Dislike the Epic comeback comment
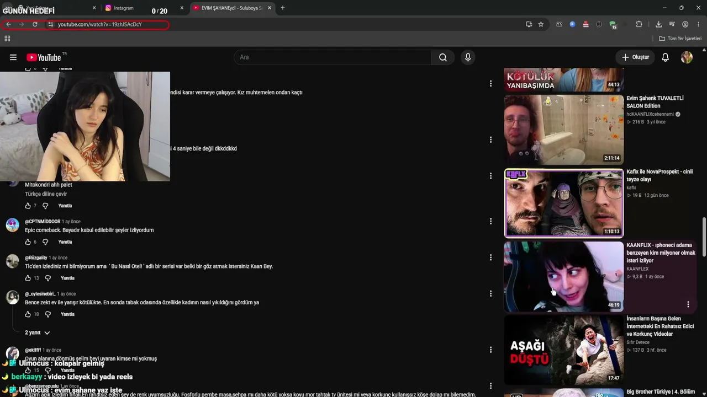The image size is (707, 397). click(45, 242)
